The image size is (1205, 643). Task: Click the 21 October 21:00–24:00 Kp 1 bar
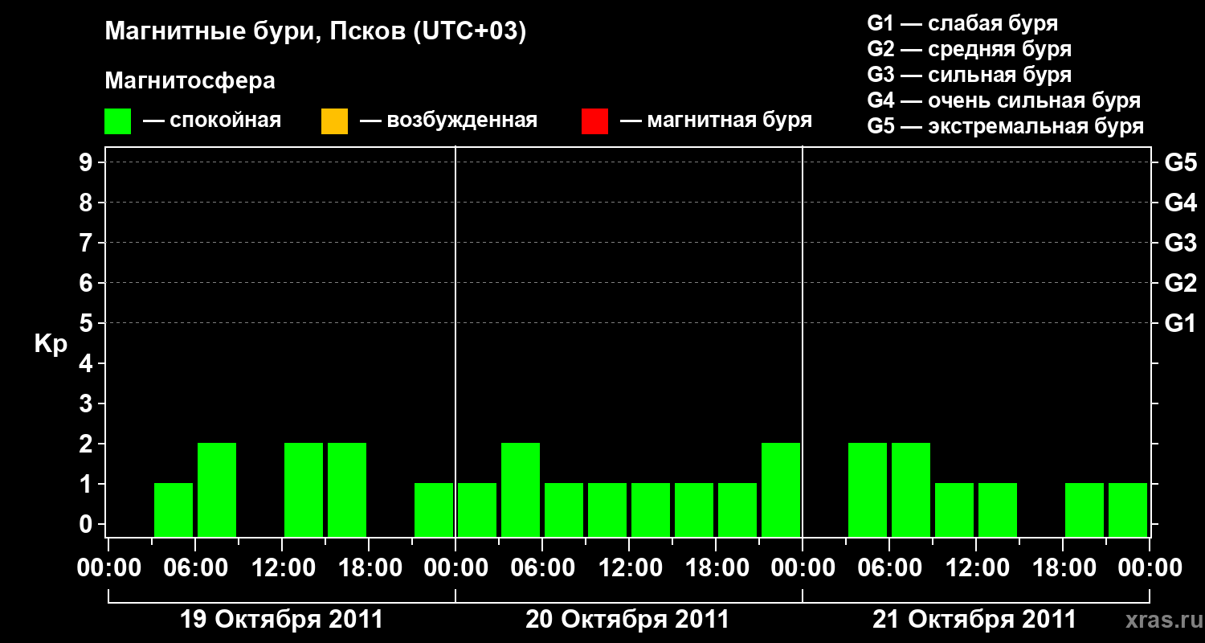coord(1128,510)
